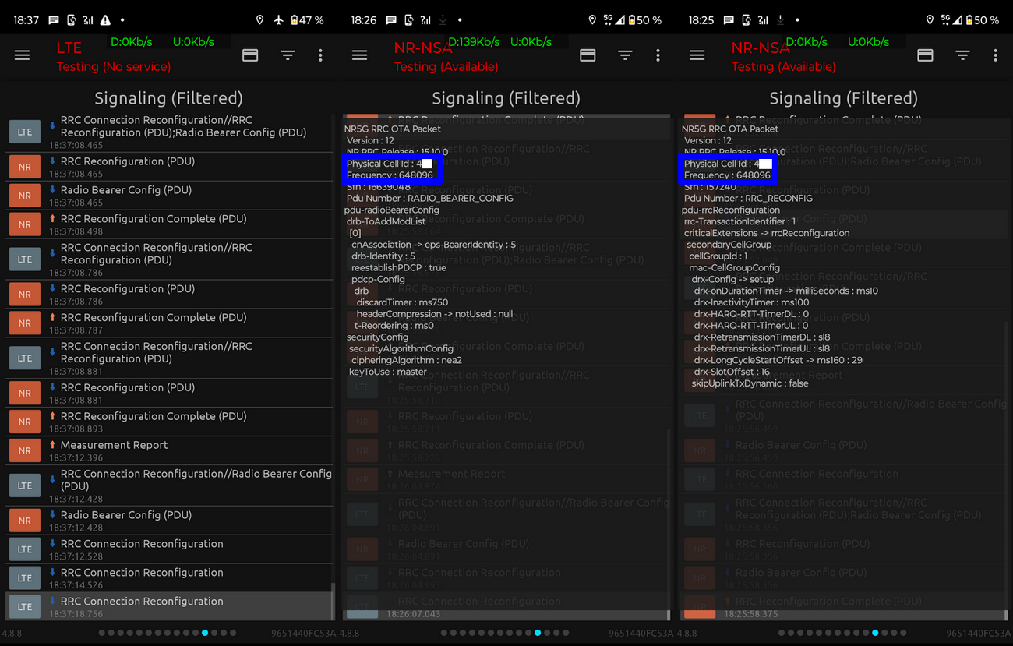Tap warning triangle icon in 18:37 status bar

pos(105,20)
